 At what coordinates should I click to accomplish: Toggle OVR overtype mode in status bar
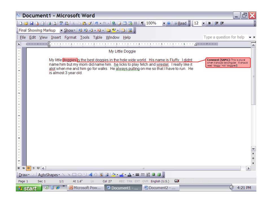tap(145, 181)
